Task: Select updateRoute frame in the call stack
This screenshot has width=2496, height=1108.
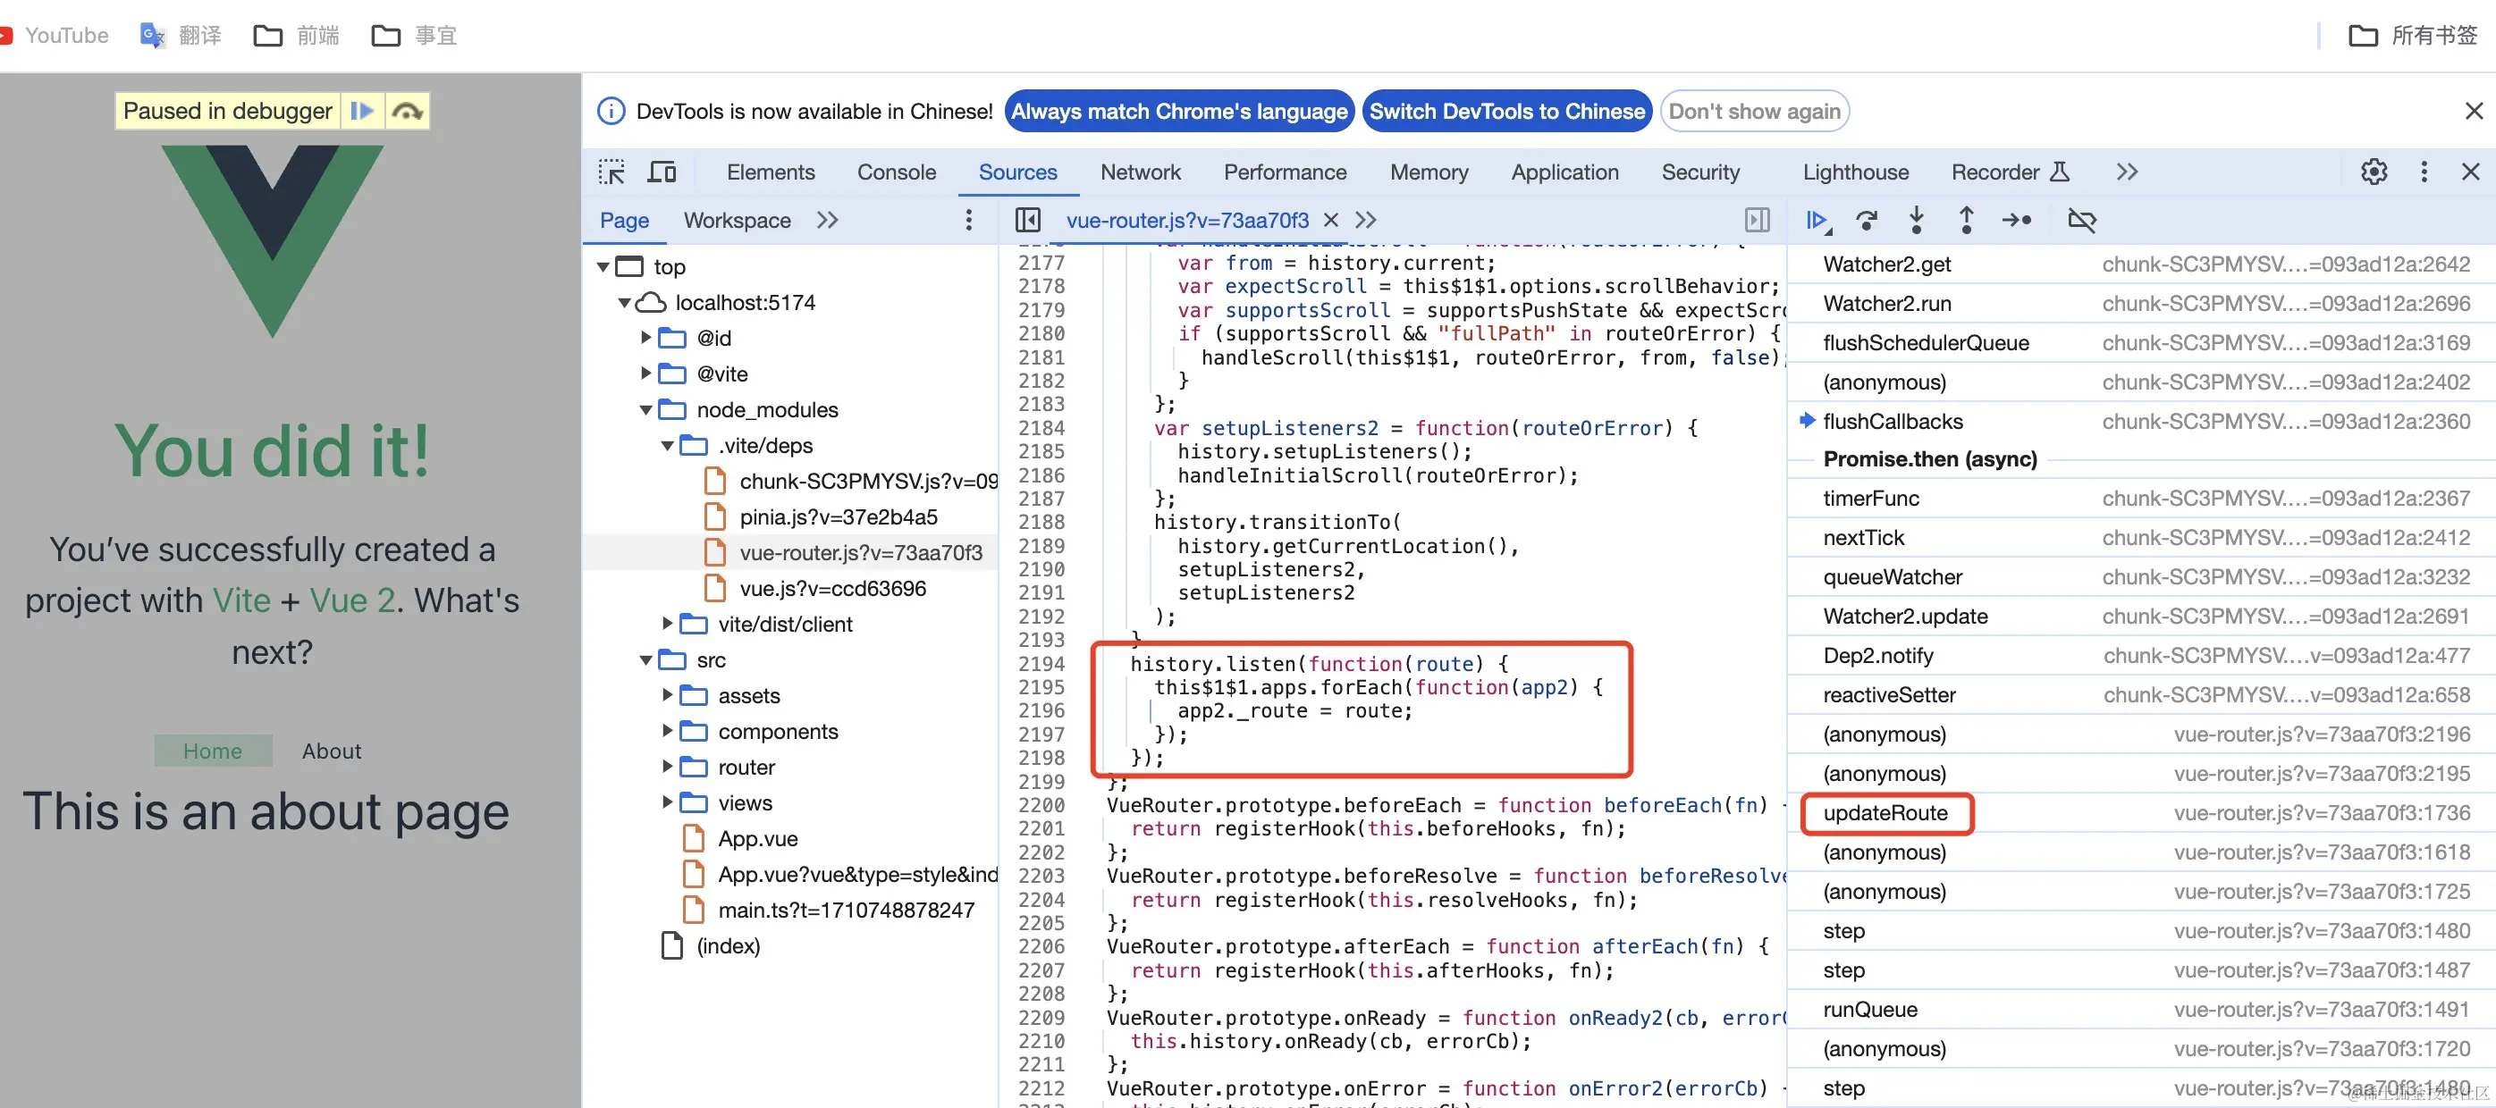Action: (1885, 812)
